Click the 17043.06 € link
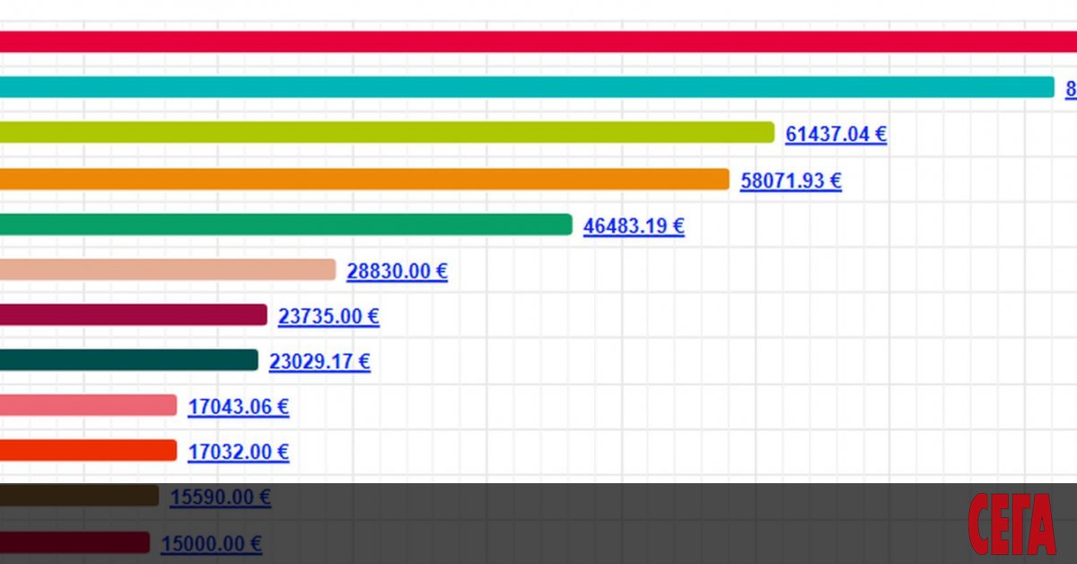Viewport: 1077px width, 564px height. tap(238, 407)
